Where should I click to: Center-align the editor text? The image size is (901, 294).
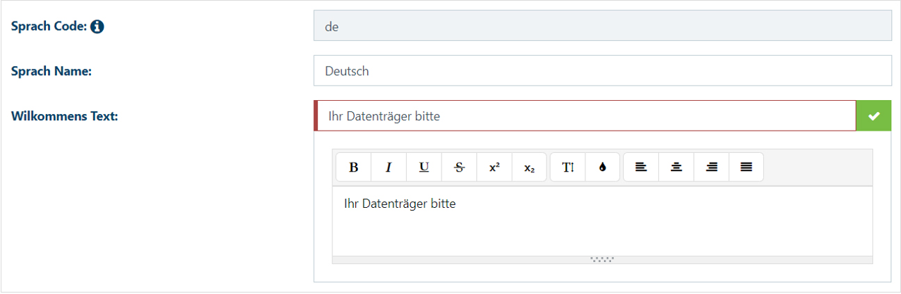pos(676,168)
